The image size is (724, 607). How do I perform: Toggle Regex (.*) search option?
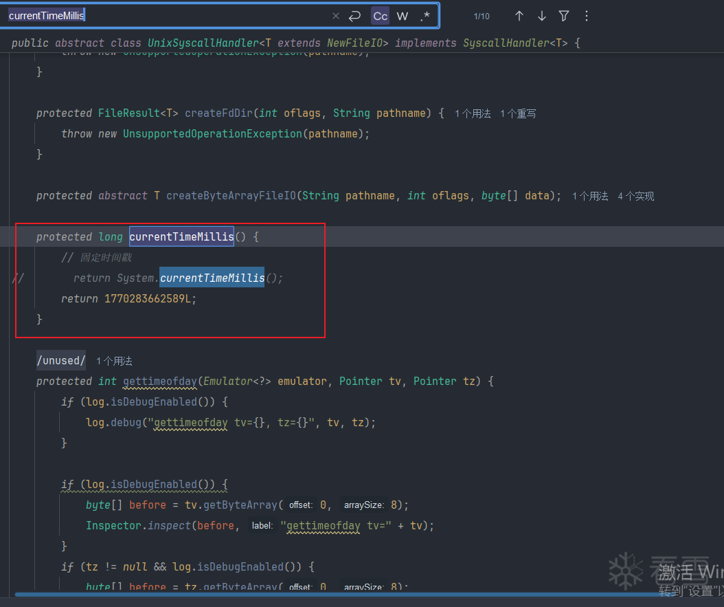click(x=425, y=16)
